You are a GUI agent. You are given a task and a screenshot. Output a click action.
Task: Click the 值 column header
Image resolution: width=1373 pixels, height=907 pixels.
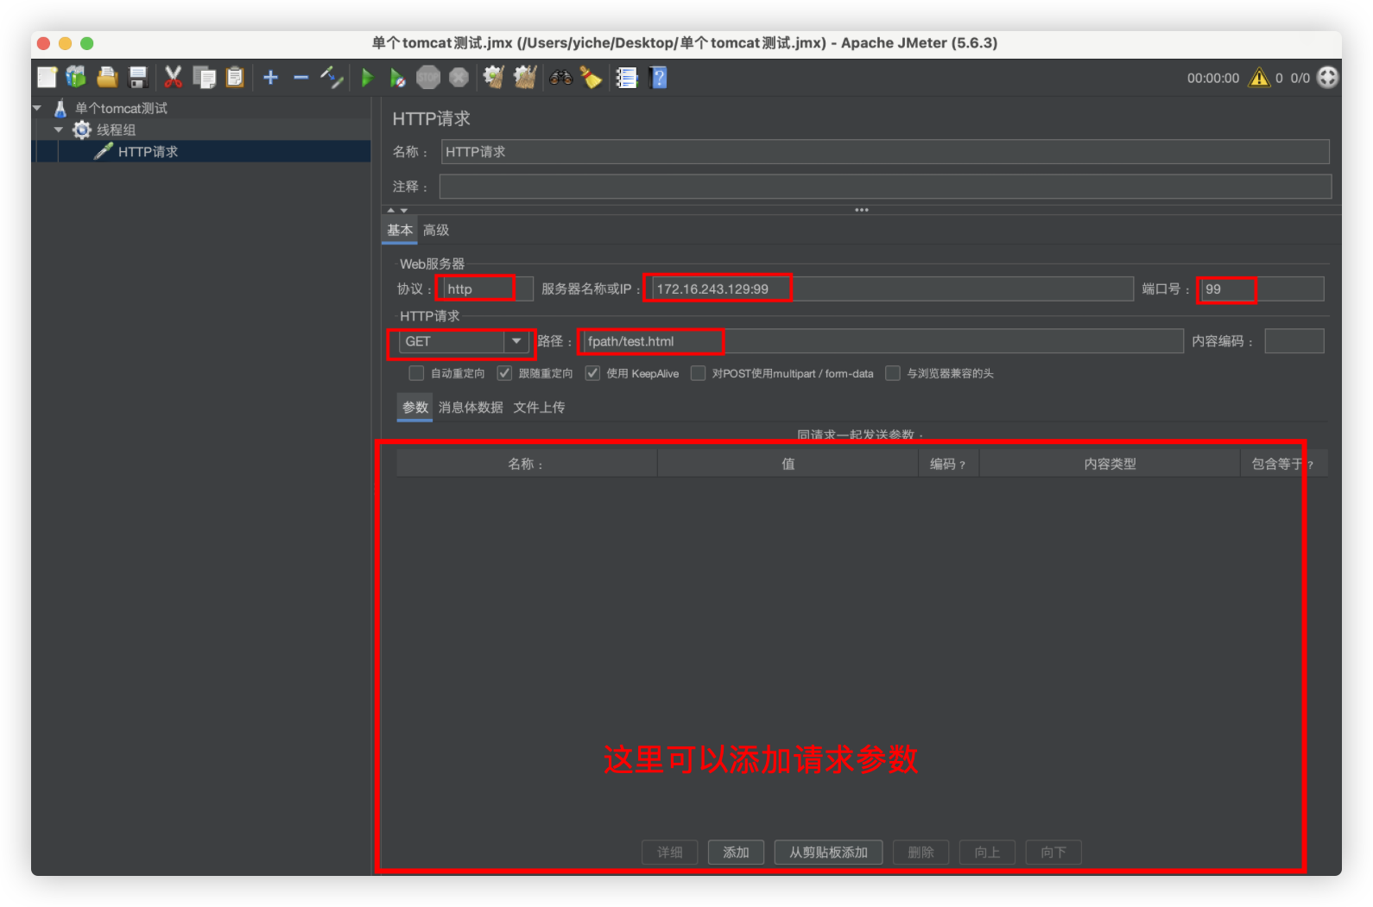pos(788,464)
